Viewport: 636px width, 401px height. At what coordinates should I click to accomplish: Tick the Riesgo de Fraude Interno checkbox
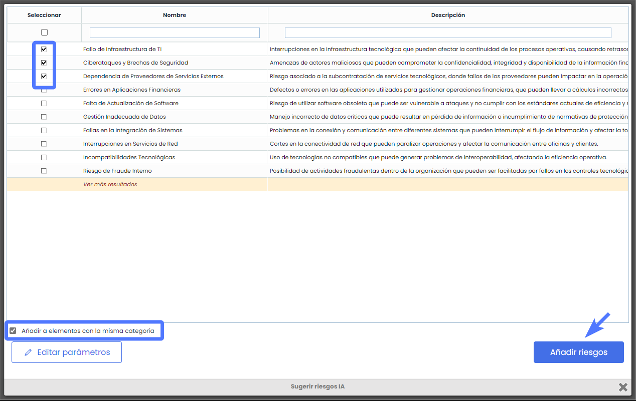click(x=44, y=171)
